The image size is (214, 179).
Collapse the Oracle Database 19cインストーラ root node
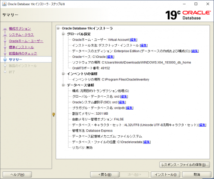tap(58, 28)
